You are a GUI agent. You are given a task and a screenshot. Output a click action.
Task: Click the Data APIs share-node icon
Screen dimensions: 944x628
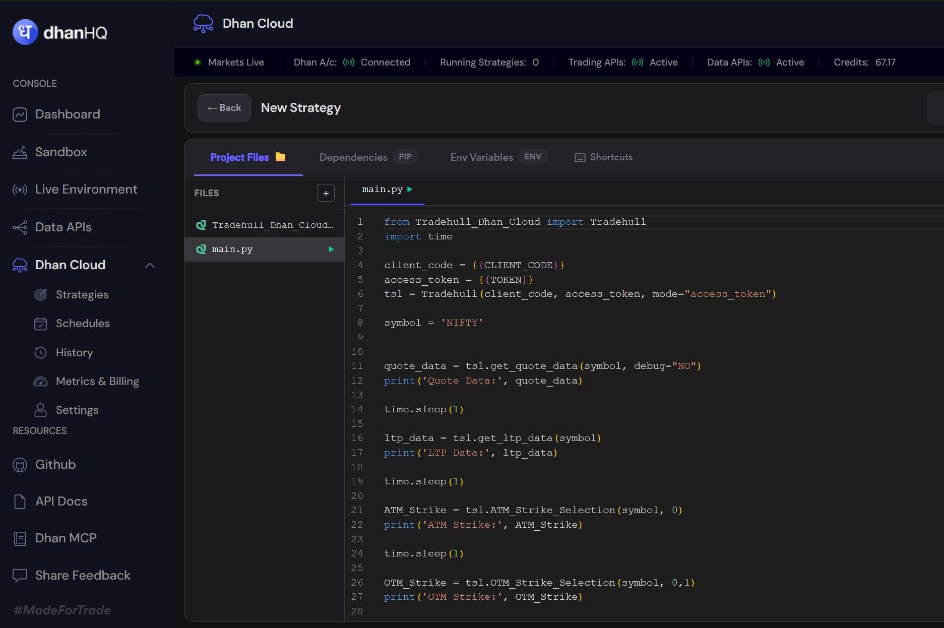point(20,227)
